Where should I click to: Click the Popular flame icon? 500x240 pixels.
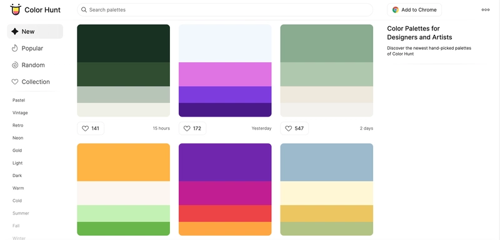coord(14,49)
